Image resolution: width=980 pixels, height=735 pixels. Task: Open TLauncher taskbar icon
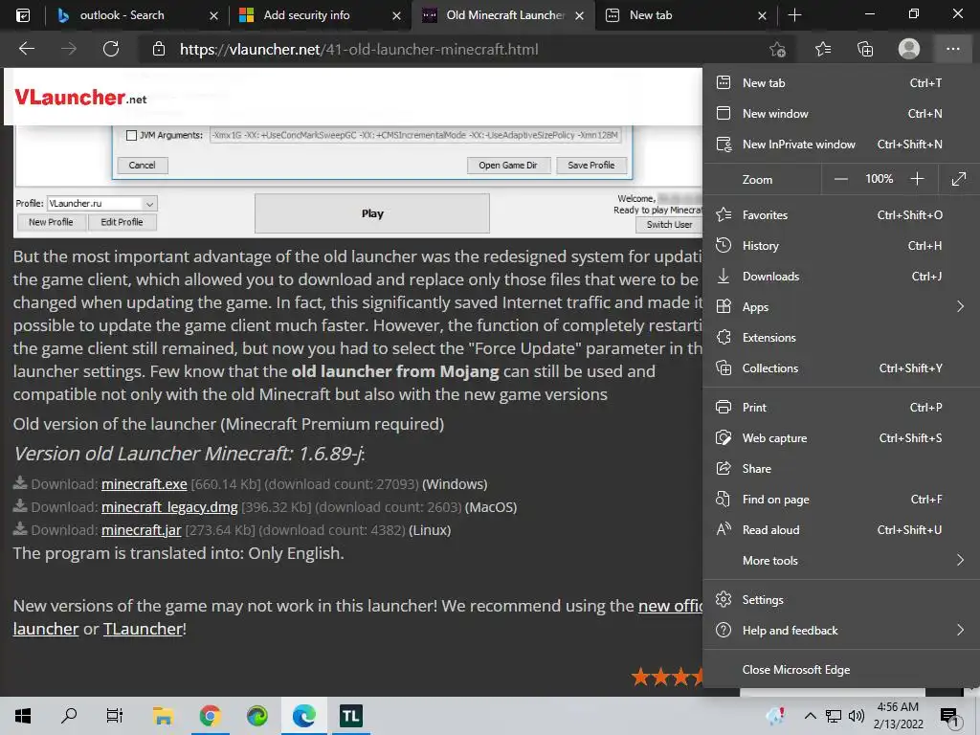350,715
